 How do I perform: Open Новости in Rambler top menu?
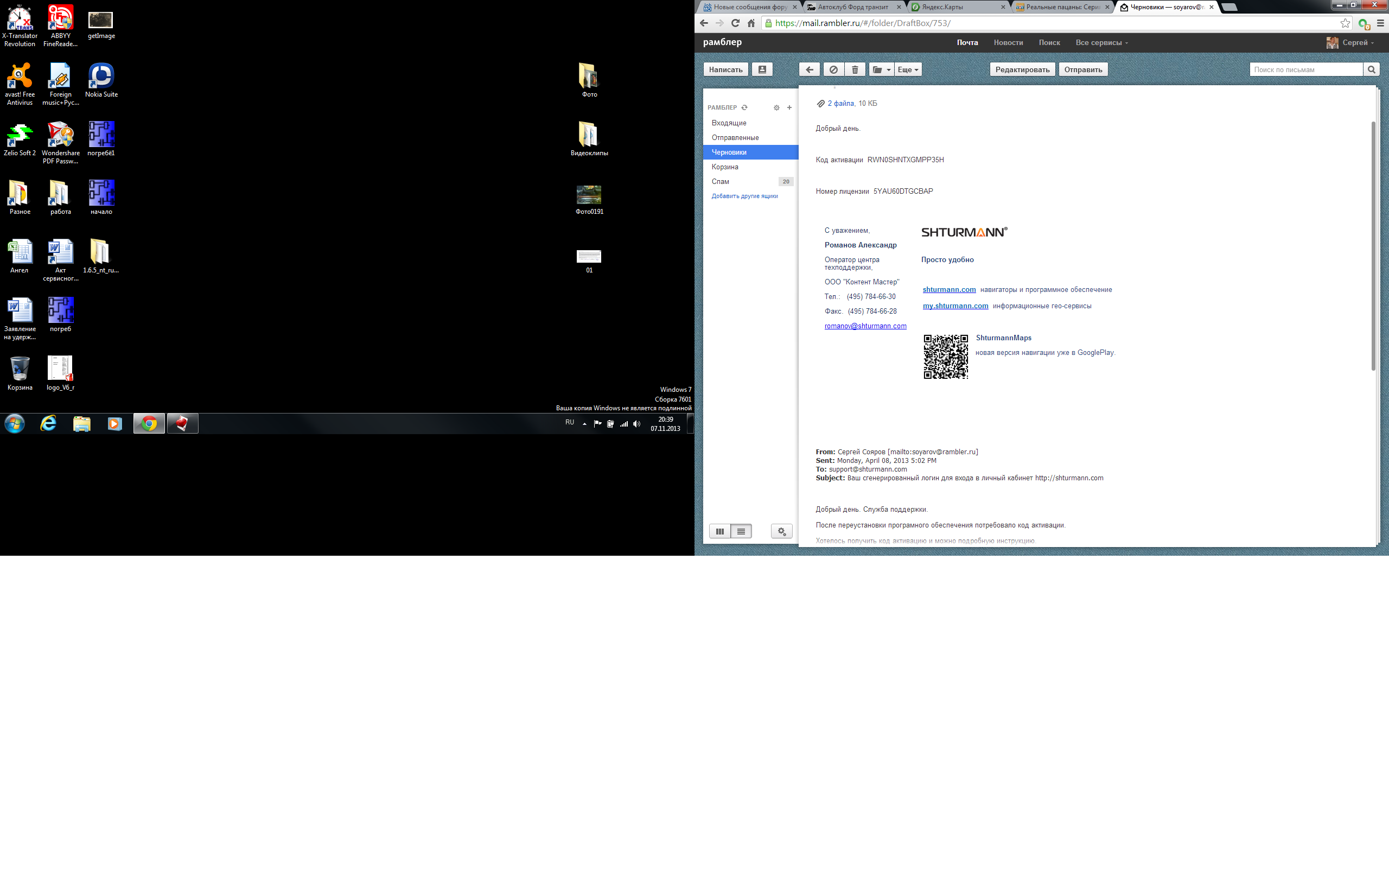click(1008, 43)
